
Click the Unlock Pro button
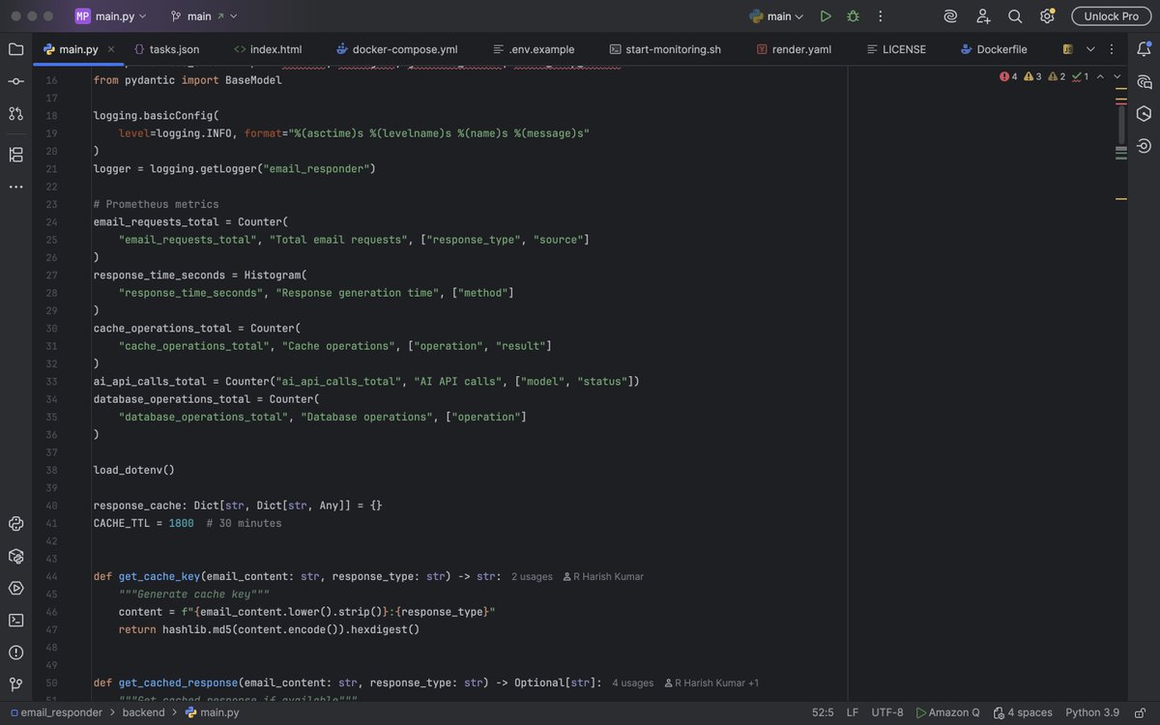(1111, 16)
